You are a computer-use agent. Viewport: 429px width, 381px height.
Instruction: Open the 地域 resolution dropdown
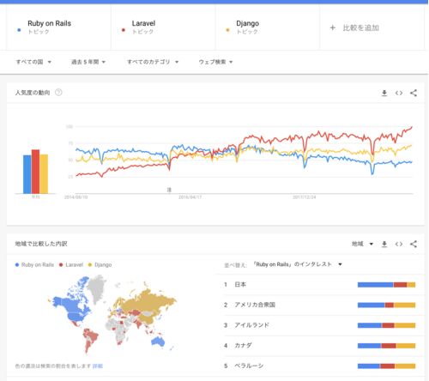coord(362,244)
